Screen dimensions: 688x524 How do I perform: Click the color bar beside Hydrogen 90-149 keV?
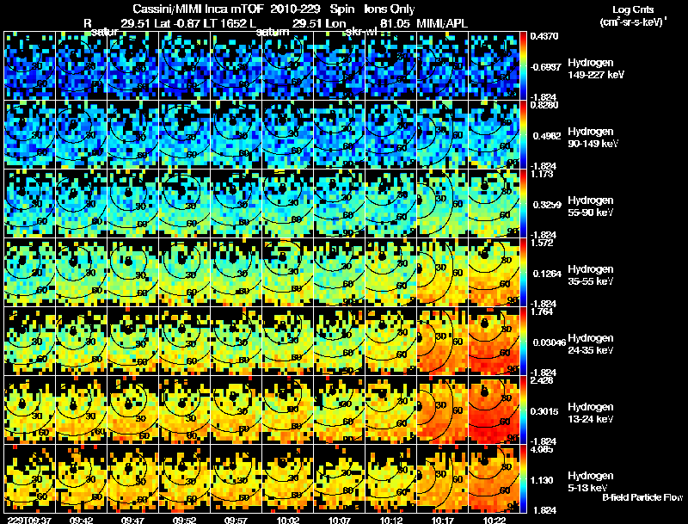(x=523, y=135)
